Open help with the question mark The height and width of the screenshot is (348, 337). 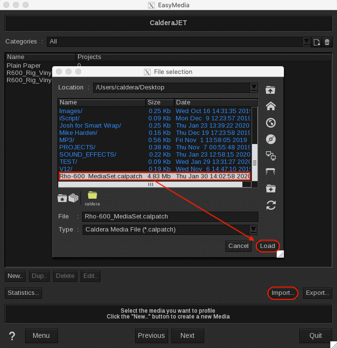pyautogui.click(x=12, y=336)
